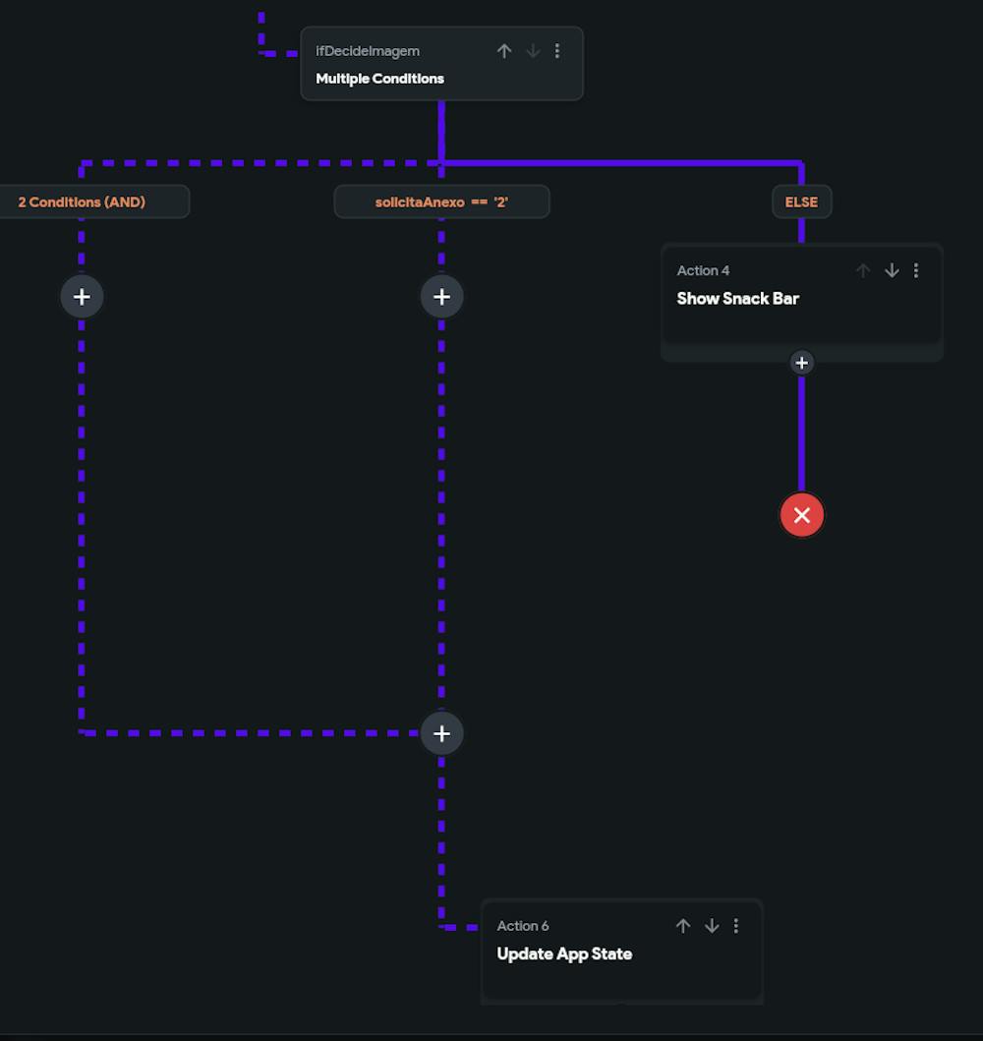Viewport: 983px width, 1041px height.
Task: Move the ifDecideImagem condition up
Action: pos(504,50)
